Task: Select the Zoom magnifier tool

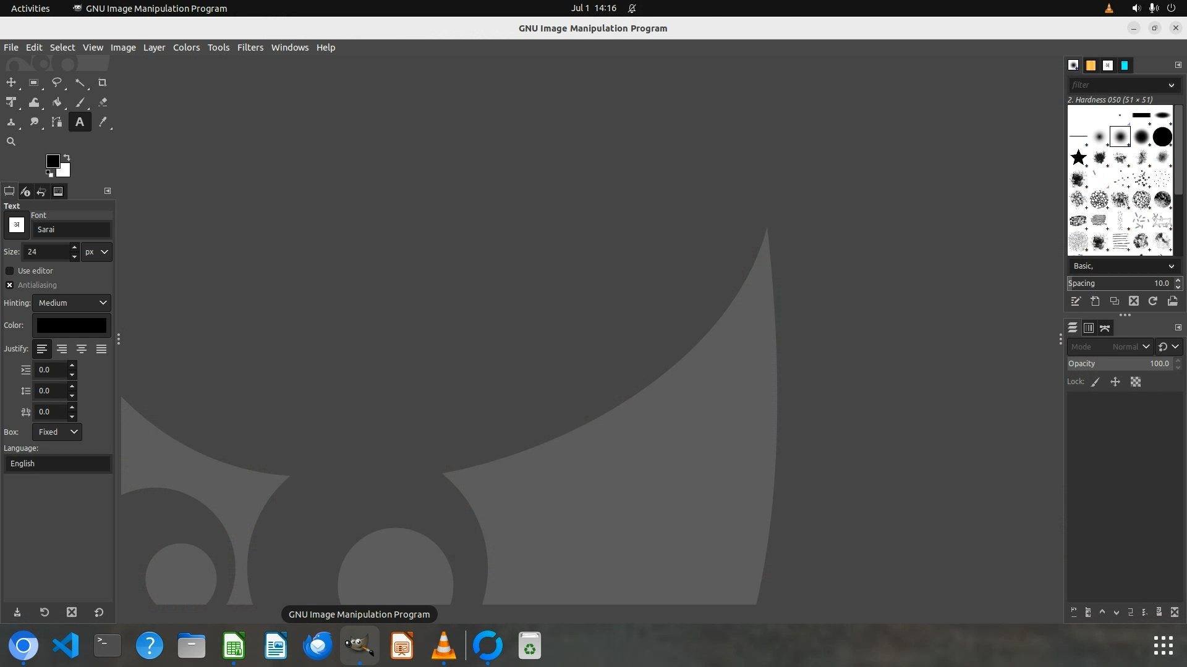Action: point(11,141)
